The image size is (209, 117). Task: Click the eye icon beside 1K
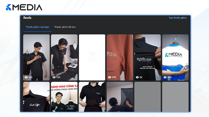pos(137,77)
